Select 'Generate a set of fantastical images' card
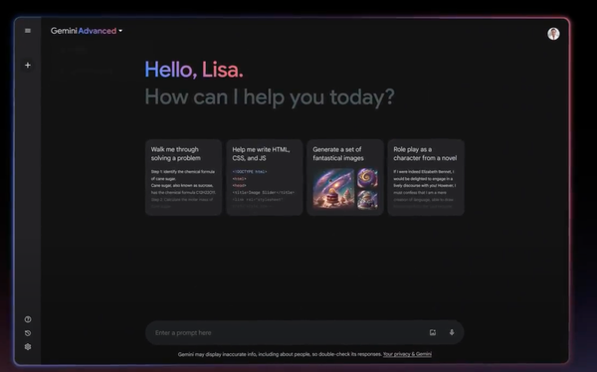This screenshot has width=597, height=372. pyautogui.click(x=345, y=177)
